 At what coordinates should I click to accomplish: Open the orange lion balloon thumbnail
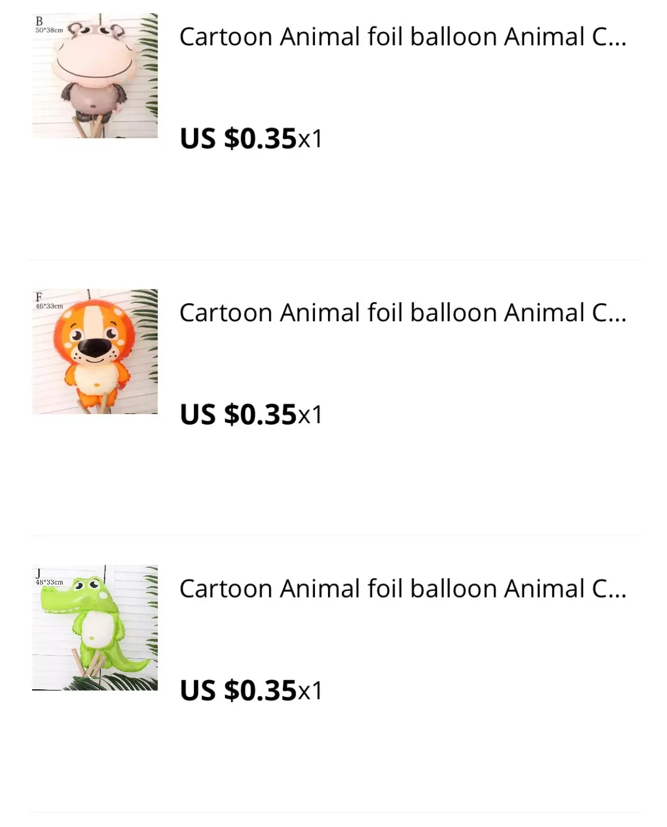95,352
